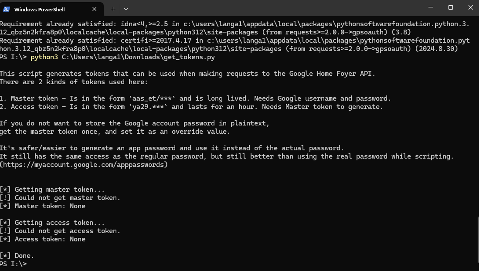The height and width of the screenshot is (271, 479).
Task: Click the 'Could not get master token' line
Action: (60, 198)
